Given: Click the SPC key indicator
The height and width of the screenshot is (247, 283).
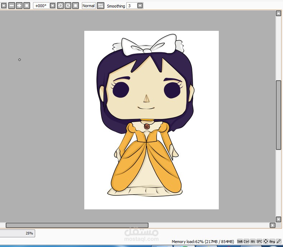Looking at the screenshot, I should [259, 241].
